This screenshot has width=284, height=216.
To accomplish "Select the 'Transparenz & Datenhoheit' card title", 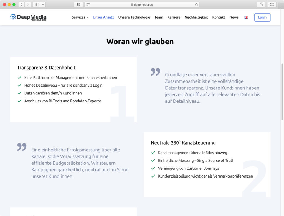I will coord(46,68).
